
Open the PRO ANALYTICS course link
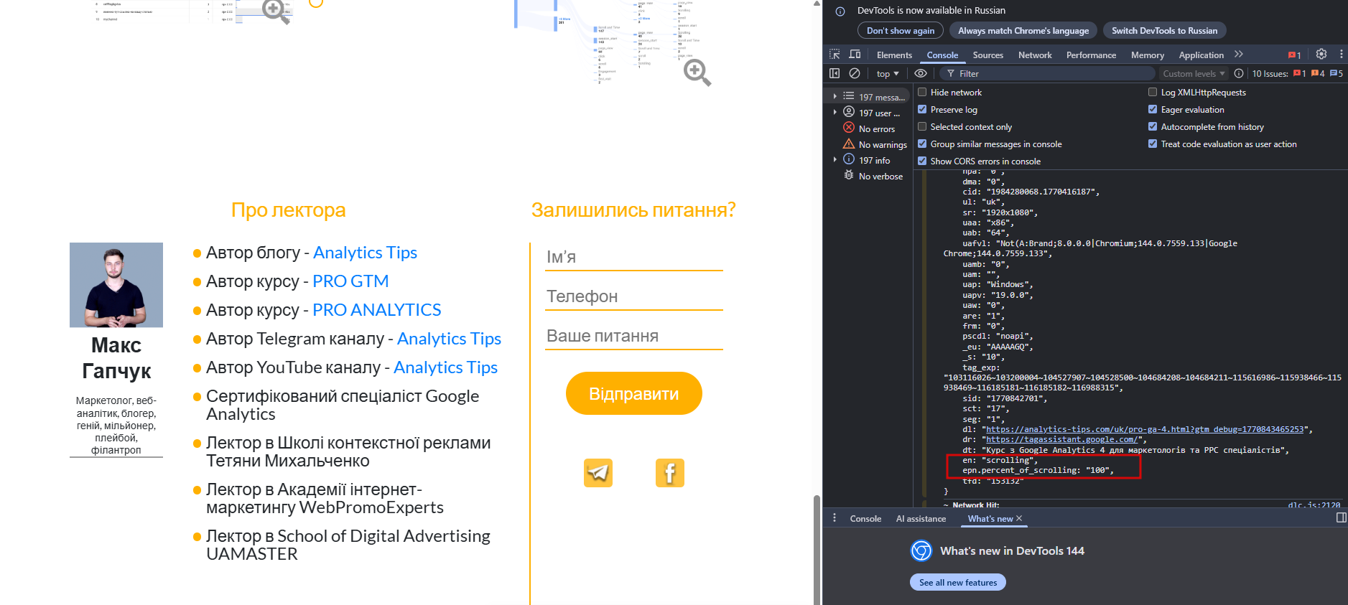click(377, 310)
